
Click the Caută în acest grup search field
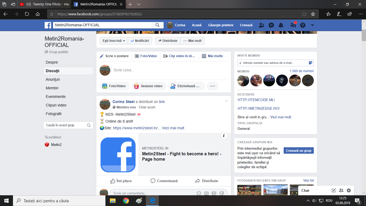click(68, 125)
